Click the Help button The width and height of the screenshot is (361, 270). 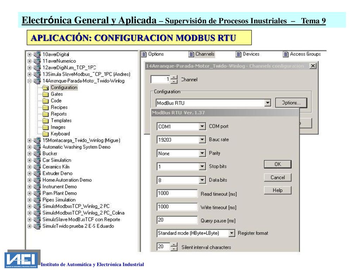(278, 190)
